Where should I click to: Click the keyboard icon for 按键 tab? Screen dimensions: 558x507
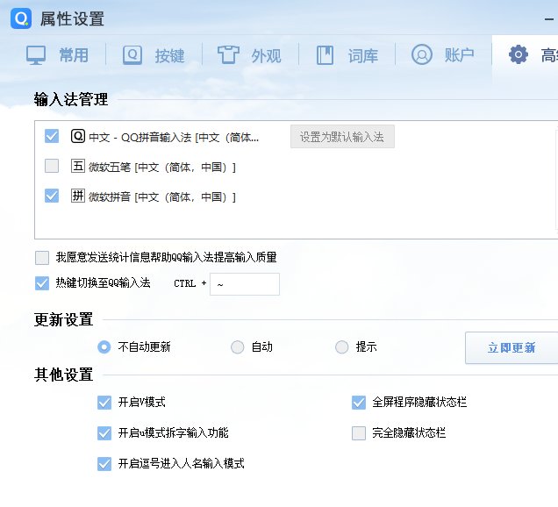coord(132,55)
